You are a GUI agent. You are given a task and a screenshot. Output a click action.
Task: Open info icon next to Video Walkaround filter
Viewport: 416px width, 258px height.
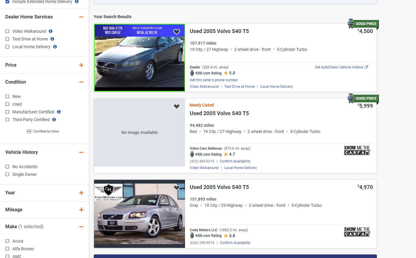tap(51, 31)
